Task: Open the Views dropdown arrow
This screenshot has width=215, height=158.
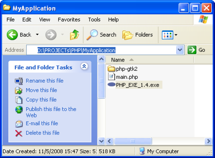Action: 176,35
